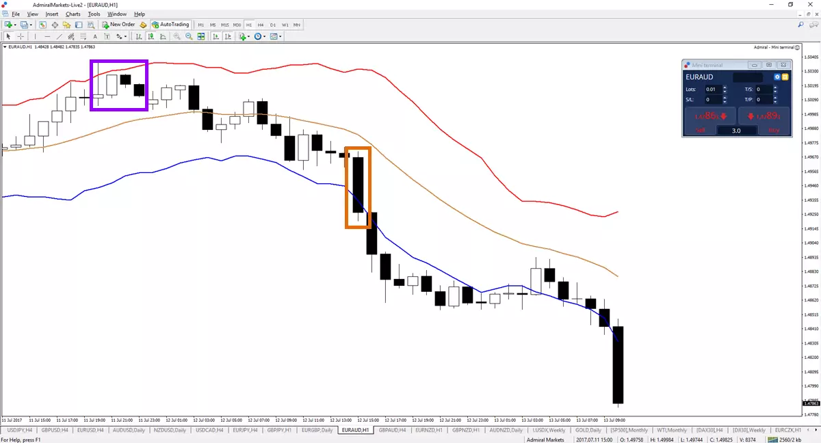Switch to the USDCAD,H4 chart tab

click(x=210, y=430)
